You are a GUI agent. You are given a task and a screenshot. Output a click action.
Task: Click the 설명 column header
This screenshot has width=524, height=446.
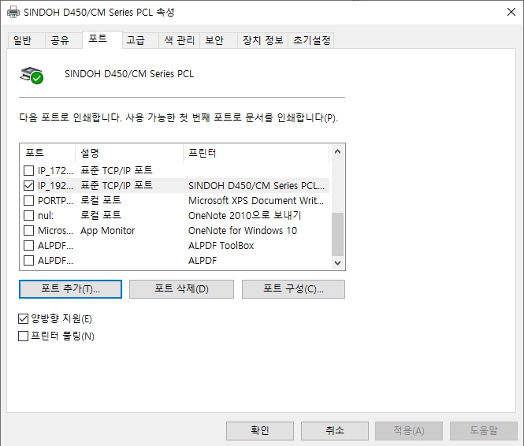[x=129, y=153]
